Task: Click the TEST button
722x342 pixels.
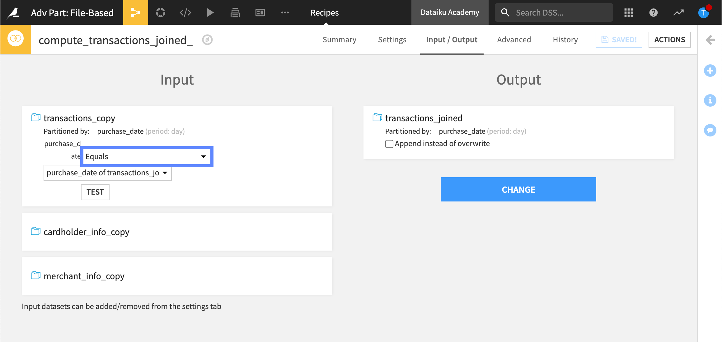Action: click(x=95, y=192)
